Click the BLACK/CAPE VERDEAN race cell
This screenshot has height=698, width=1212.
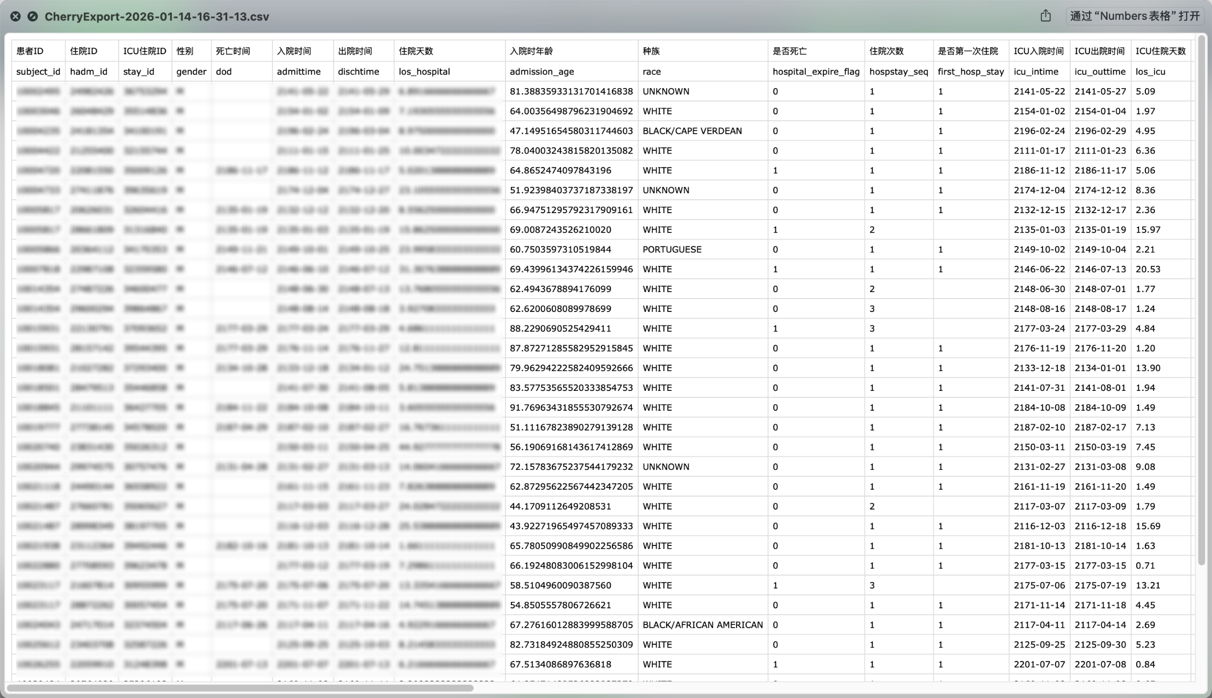(x=692, y=131)
